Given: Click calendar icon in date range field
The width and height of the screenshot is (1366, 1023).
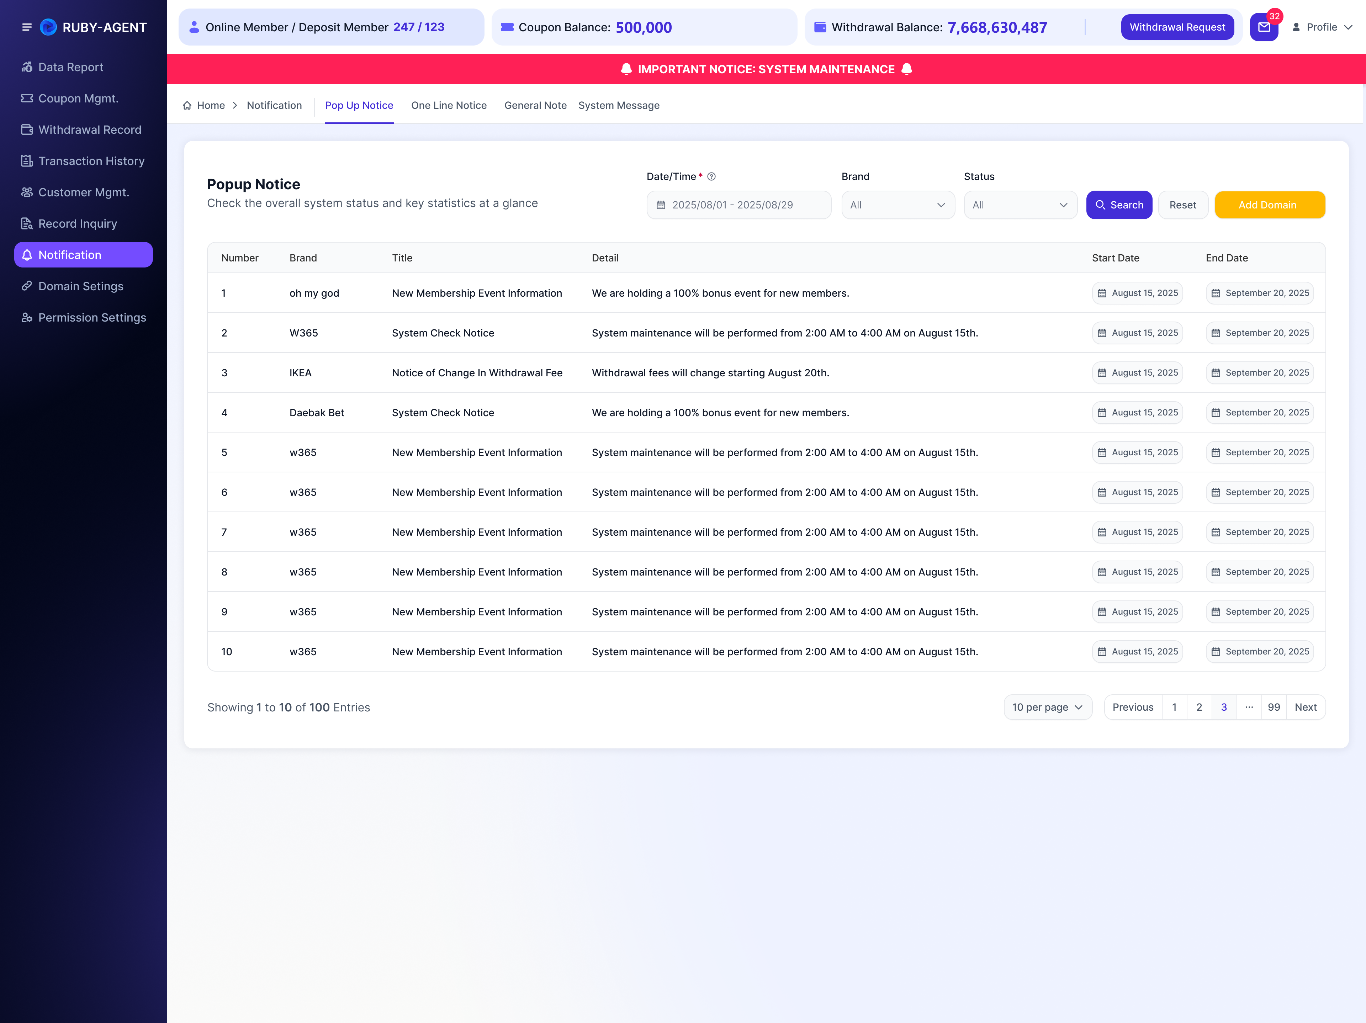Looking at the screenshot, I should [661, 205].
